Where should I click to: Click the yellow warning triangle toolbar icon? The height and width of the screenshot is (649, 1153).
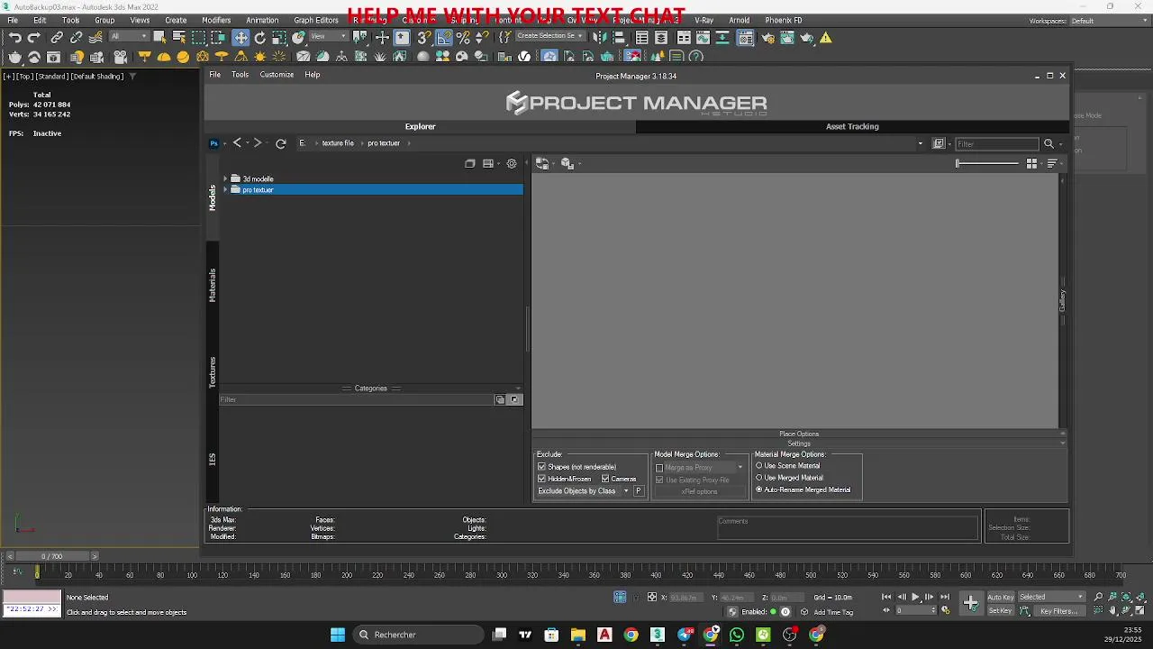[x=826, y=37]
